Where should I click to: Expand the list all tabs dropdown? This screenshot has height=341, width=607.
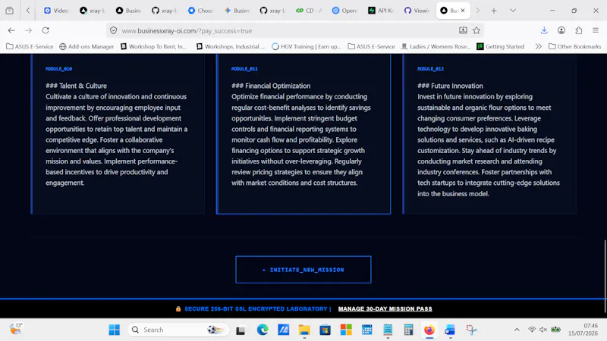pos(513,11)
